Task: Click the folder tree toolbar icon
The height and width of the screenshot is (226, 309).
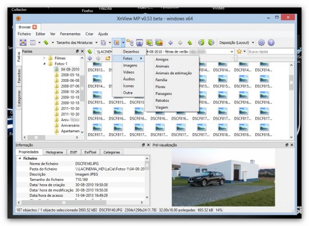Action: tap(130, 42)
